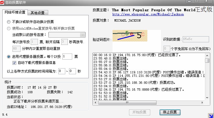This screenshot has width=214, height=118.
Task: Click the log list scroll-left arrow
Action: [x=95, y=102]
